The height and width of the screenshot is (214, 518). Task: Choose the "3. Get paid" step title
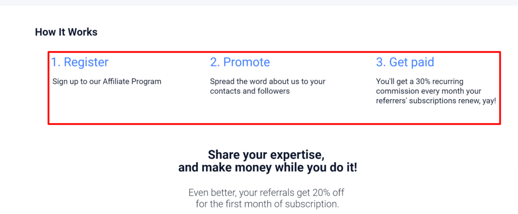click(x=405, y=62)
